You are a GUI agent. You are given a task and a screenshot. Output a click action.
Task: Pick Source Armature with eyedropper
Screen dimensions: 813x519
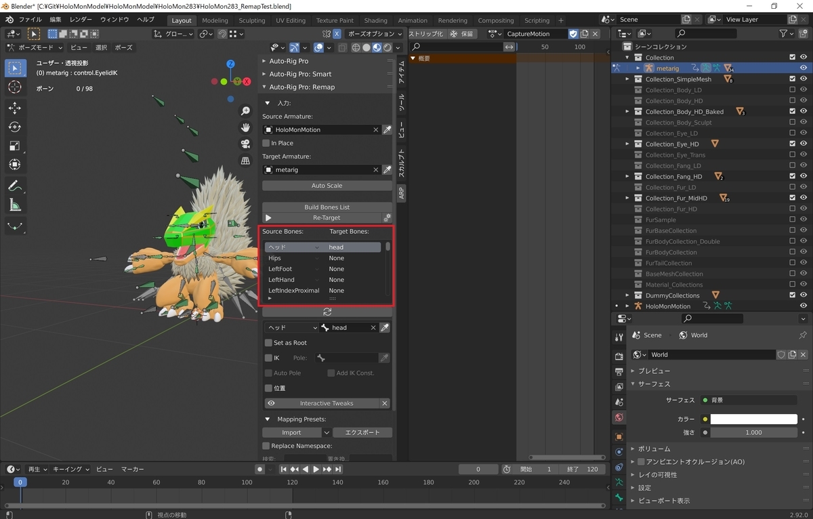click(x=387, y=129)
